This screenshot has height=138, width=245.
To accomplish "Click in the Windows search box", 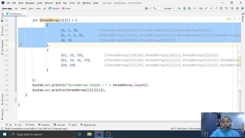I will [x=42, y=134].
